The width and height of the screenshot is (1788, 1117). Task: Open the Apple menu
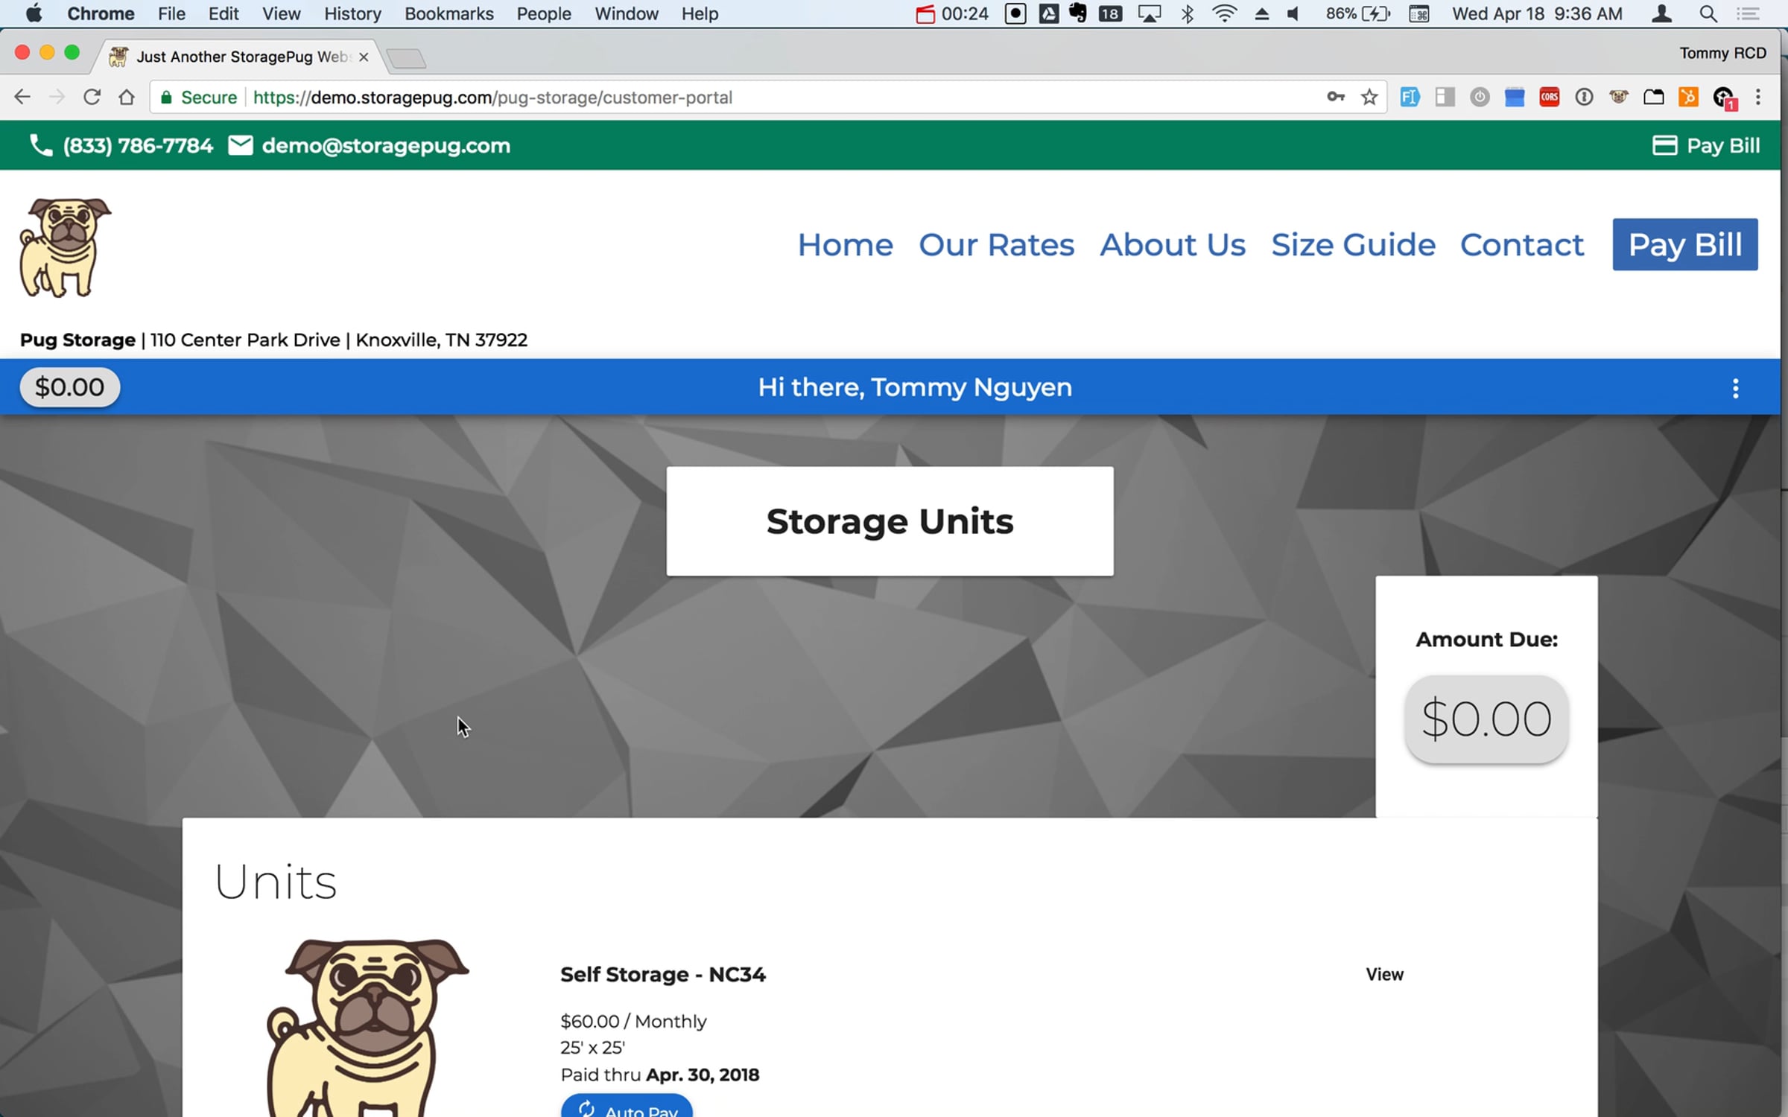(34, 13)
